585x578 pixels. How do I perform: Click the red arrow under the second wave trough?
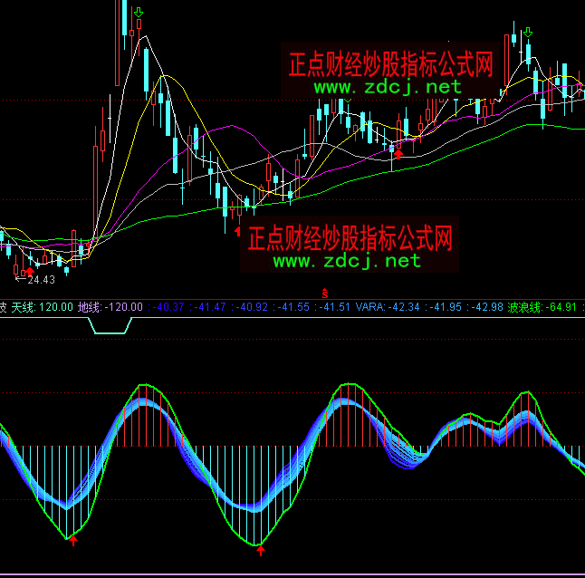261,548
